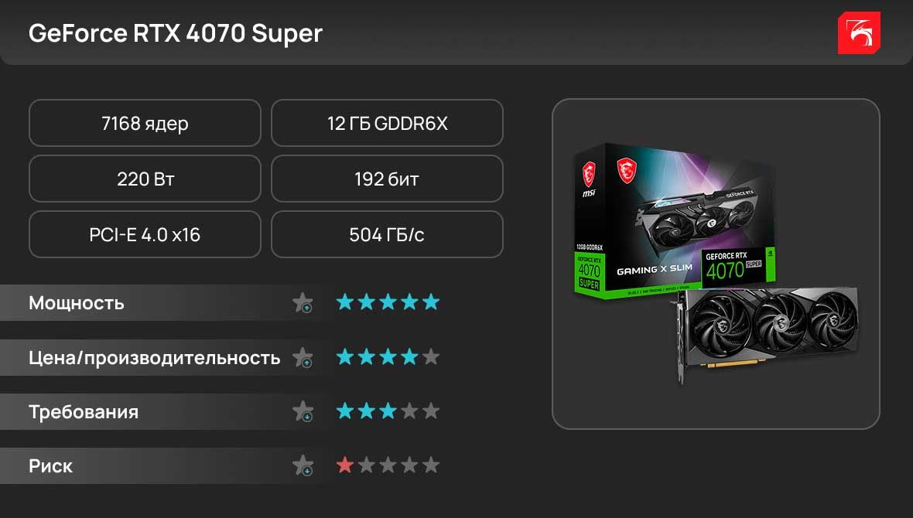Select the fifth blue star in Мощность rating
This screenshot has width=913, height=518.
[x=431, y=302]
